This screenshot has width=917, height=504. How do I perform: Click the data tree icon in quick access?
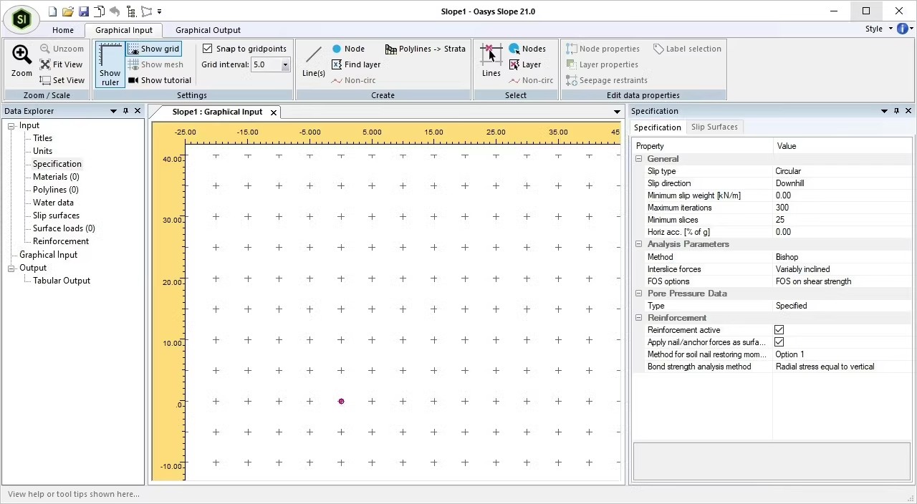click(x=130, y=11)
